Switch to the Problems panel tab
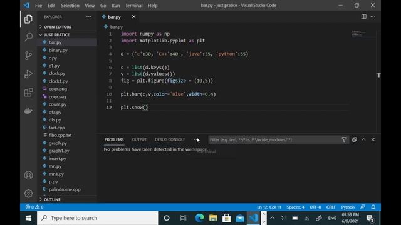This screenshot has height=225, width=401. point(114,139)
